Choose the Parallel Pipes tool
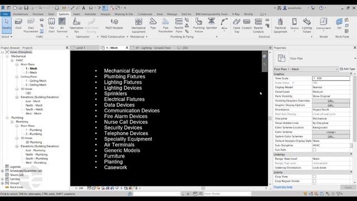This screenshot has width=357, height=201. click(178, 26)
